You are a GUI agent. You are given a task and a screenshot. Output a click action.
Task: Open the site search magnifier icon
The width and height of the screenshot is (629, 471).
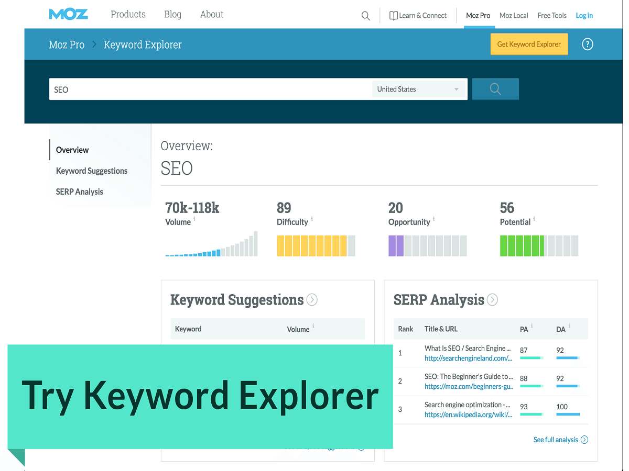click(x=365, y=16)
